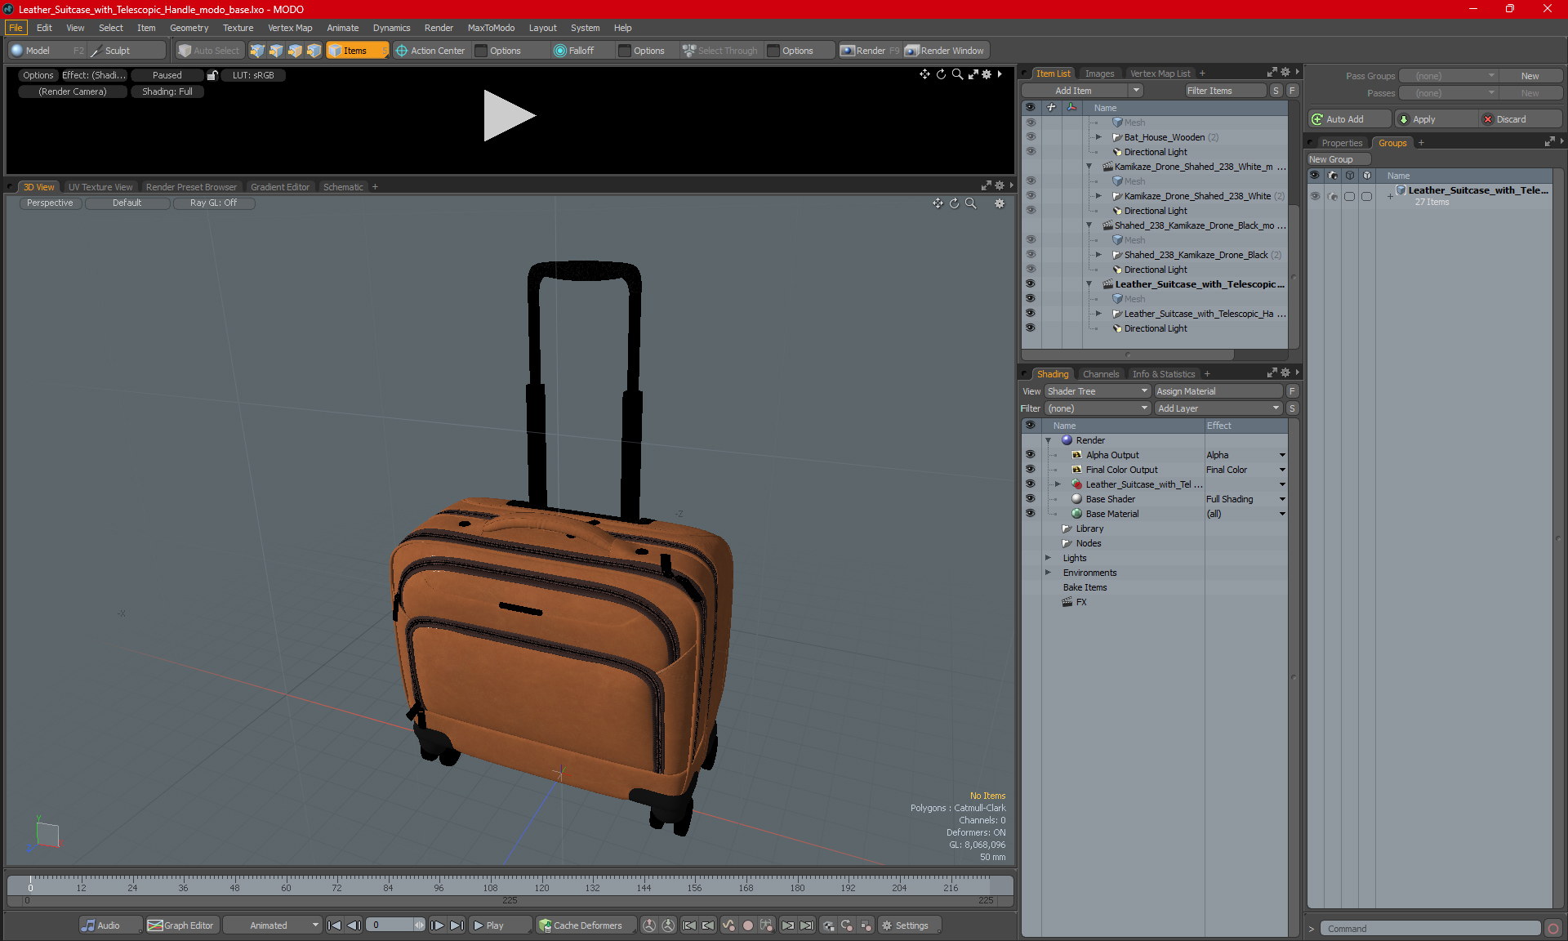This screenshot has width=1568, height=941.
Task: Click the record keyframe circle icon
Action: 747,925
